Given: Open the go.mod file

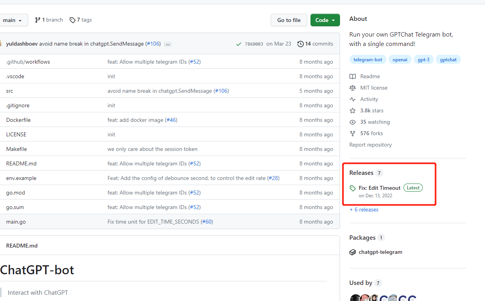Looking at the screenshot, I should [16, 193].
